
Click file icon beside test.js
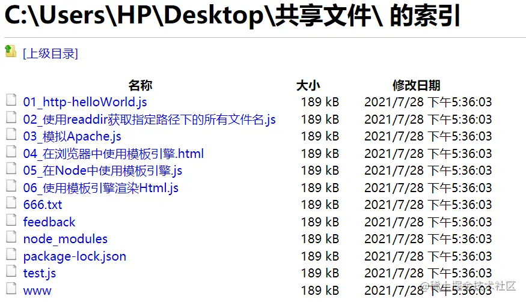pos(11,271)
